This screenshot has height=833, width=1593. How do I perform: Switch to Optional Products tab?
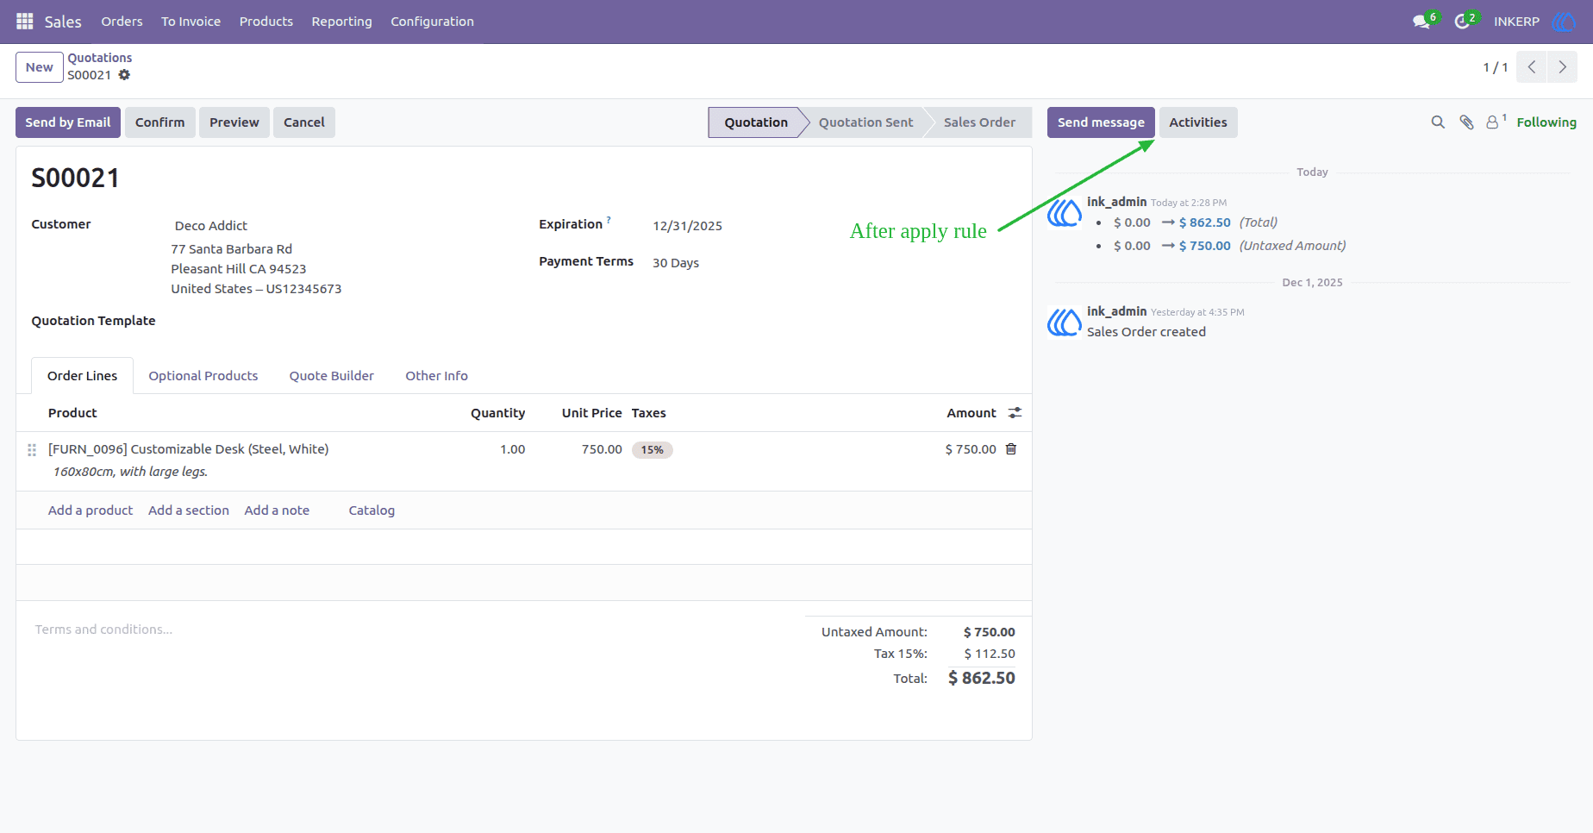(x=203, y=376)
